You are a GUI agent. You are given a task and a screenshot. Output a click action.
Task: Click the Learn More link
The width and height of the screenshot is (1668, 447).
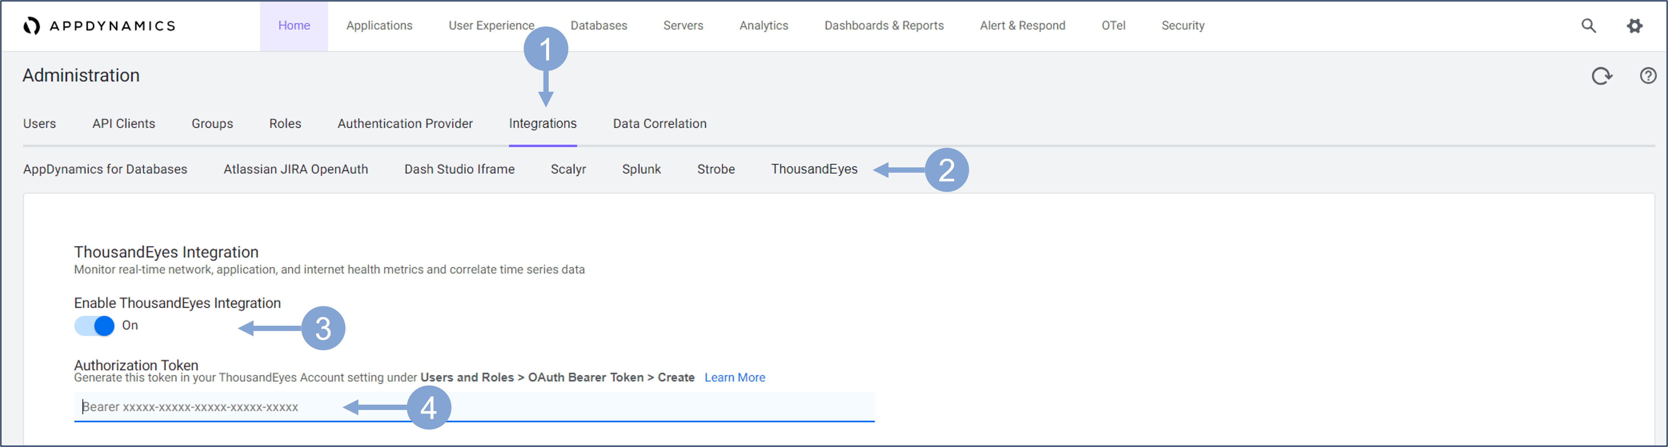coord(734,378)
